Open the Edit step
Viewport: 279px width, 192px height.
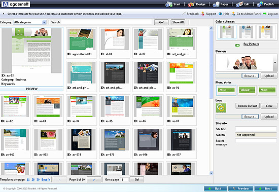(242, 4)
